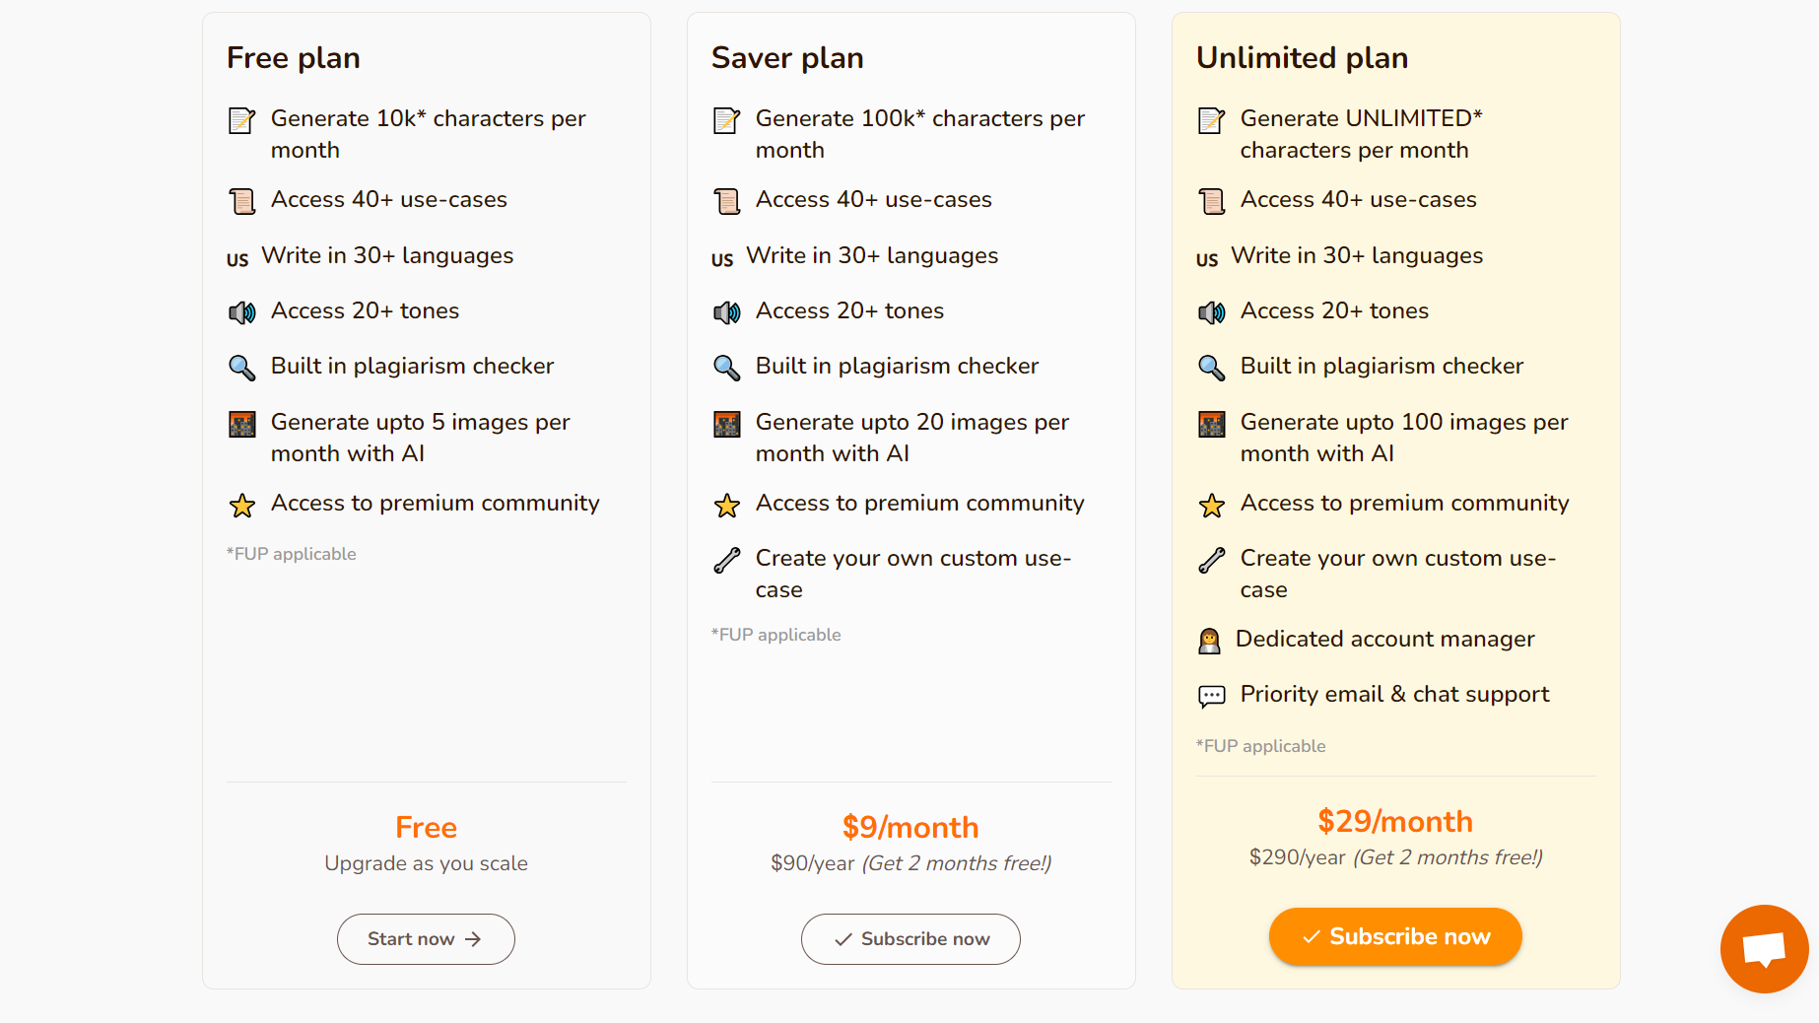Click the orange chat support bubble
This screenshot has height=1023, width=1819.
coord(1764,948)
